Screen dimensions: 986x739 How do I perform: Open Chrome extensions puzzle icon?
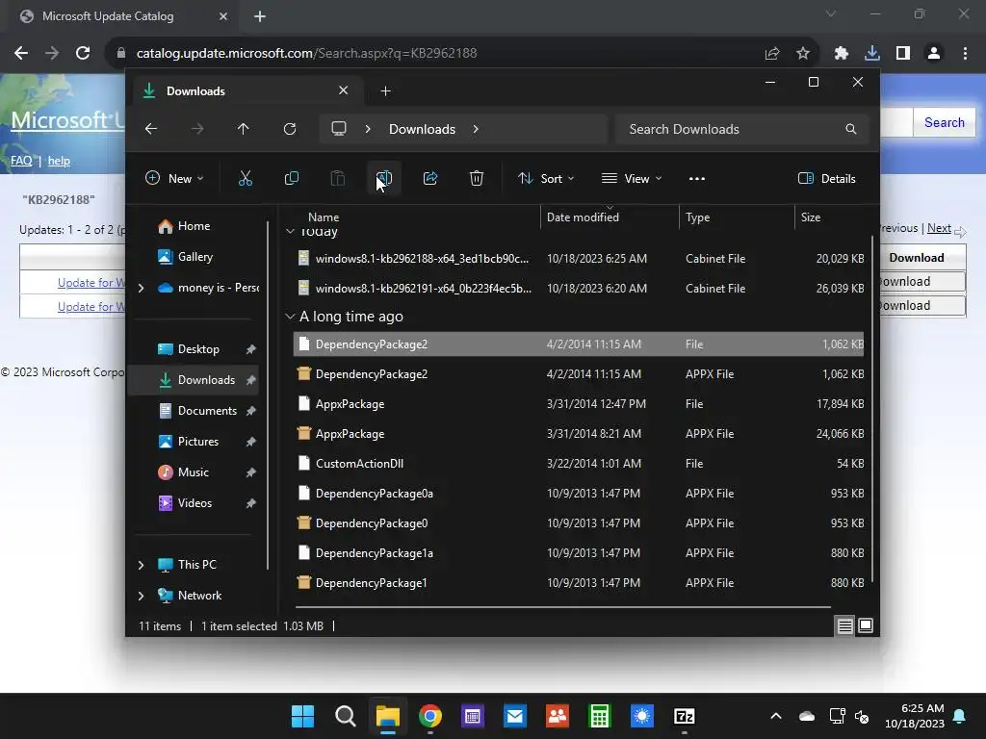coord(842,54)
